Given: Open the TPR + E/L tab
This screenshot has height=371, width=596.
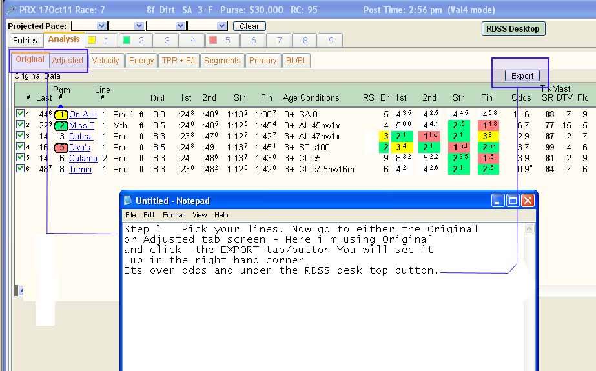Looking at the screenshot, I should (x=180, y=61).
